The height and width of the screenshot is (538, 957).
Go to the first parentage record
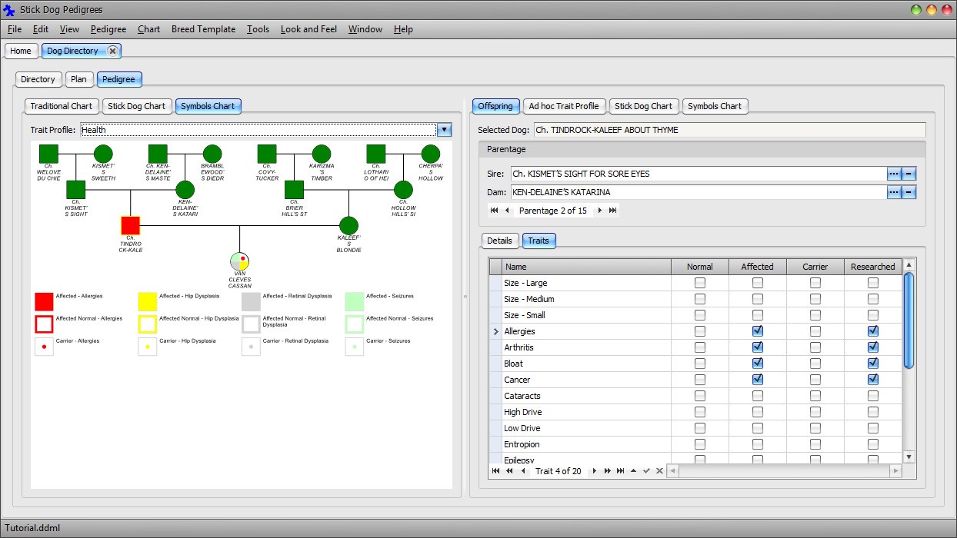(494, 211)
